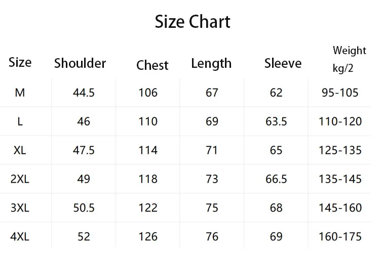Select the Length column header
This screenshot has width=380, height=253.
211,64
